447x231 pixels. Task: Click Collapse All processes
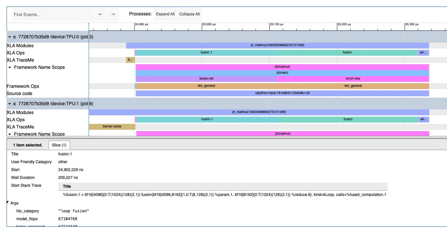click(189, 14)
